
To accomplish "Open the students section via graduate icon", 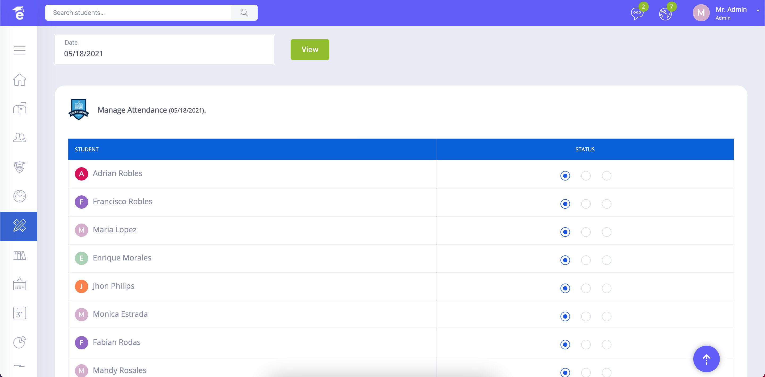I will coord(19,167).
